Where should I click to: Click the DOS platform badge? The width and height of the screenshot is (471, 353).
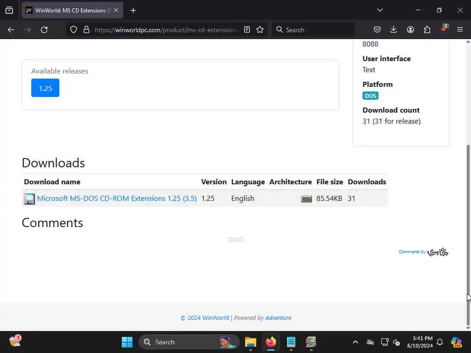[370, 96]
